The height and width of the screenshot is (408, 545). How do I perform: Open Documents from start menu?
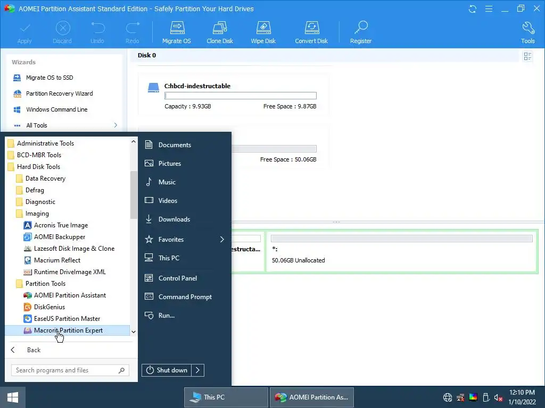click(175, 145)
